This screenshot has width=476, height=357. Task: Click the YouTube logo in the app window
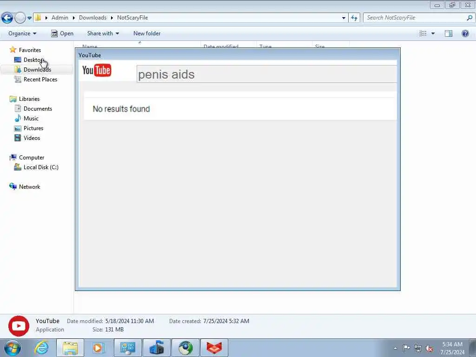[x=97, y=71]
